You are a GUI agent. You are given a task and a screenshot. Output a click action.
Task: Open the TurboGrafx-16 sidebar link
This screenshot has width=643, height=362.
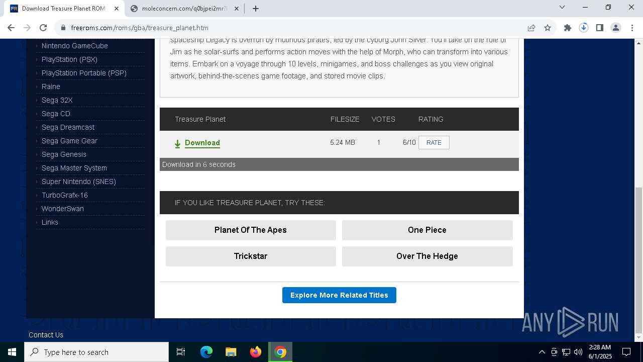coord(65,195)
